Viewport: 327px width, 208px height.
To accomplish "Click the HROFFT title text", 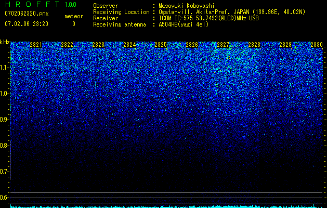I will pyautogui.click(x=32, y=4).
